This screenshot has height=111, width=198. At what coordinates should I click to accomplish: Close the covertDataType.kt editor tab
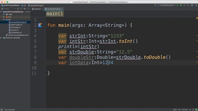62,9
